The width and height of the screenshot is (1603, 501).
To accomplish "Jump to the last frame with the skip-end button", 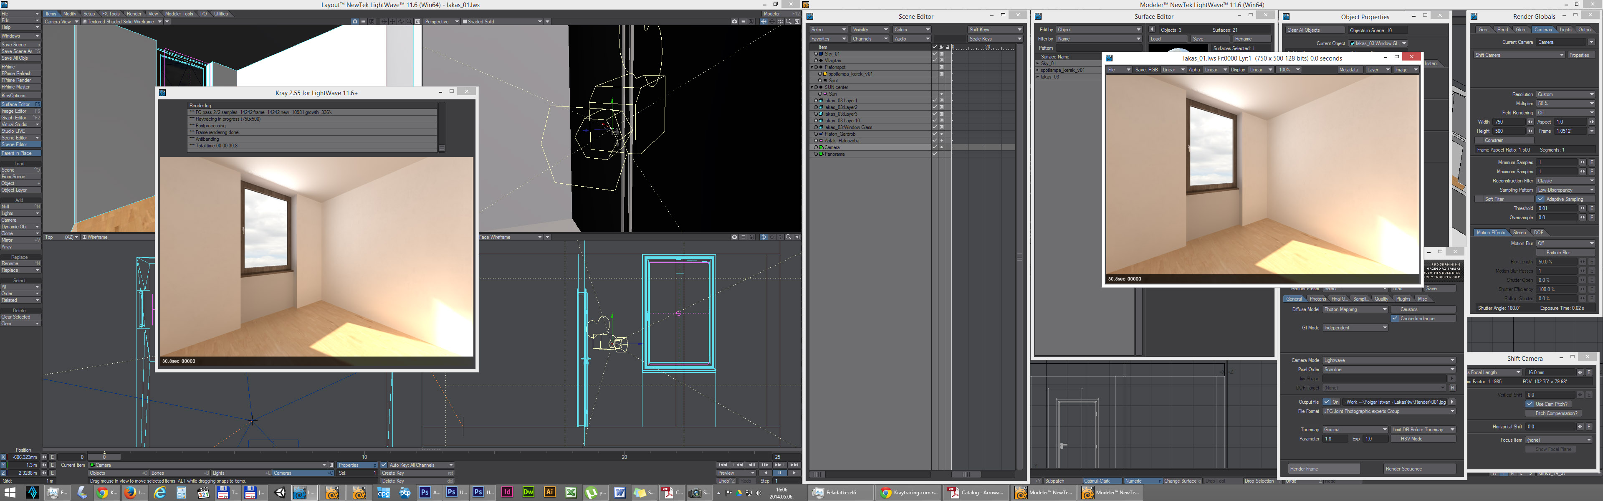I will coord(794,465).
